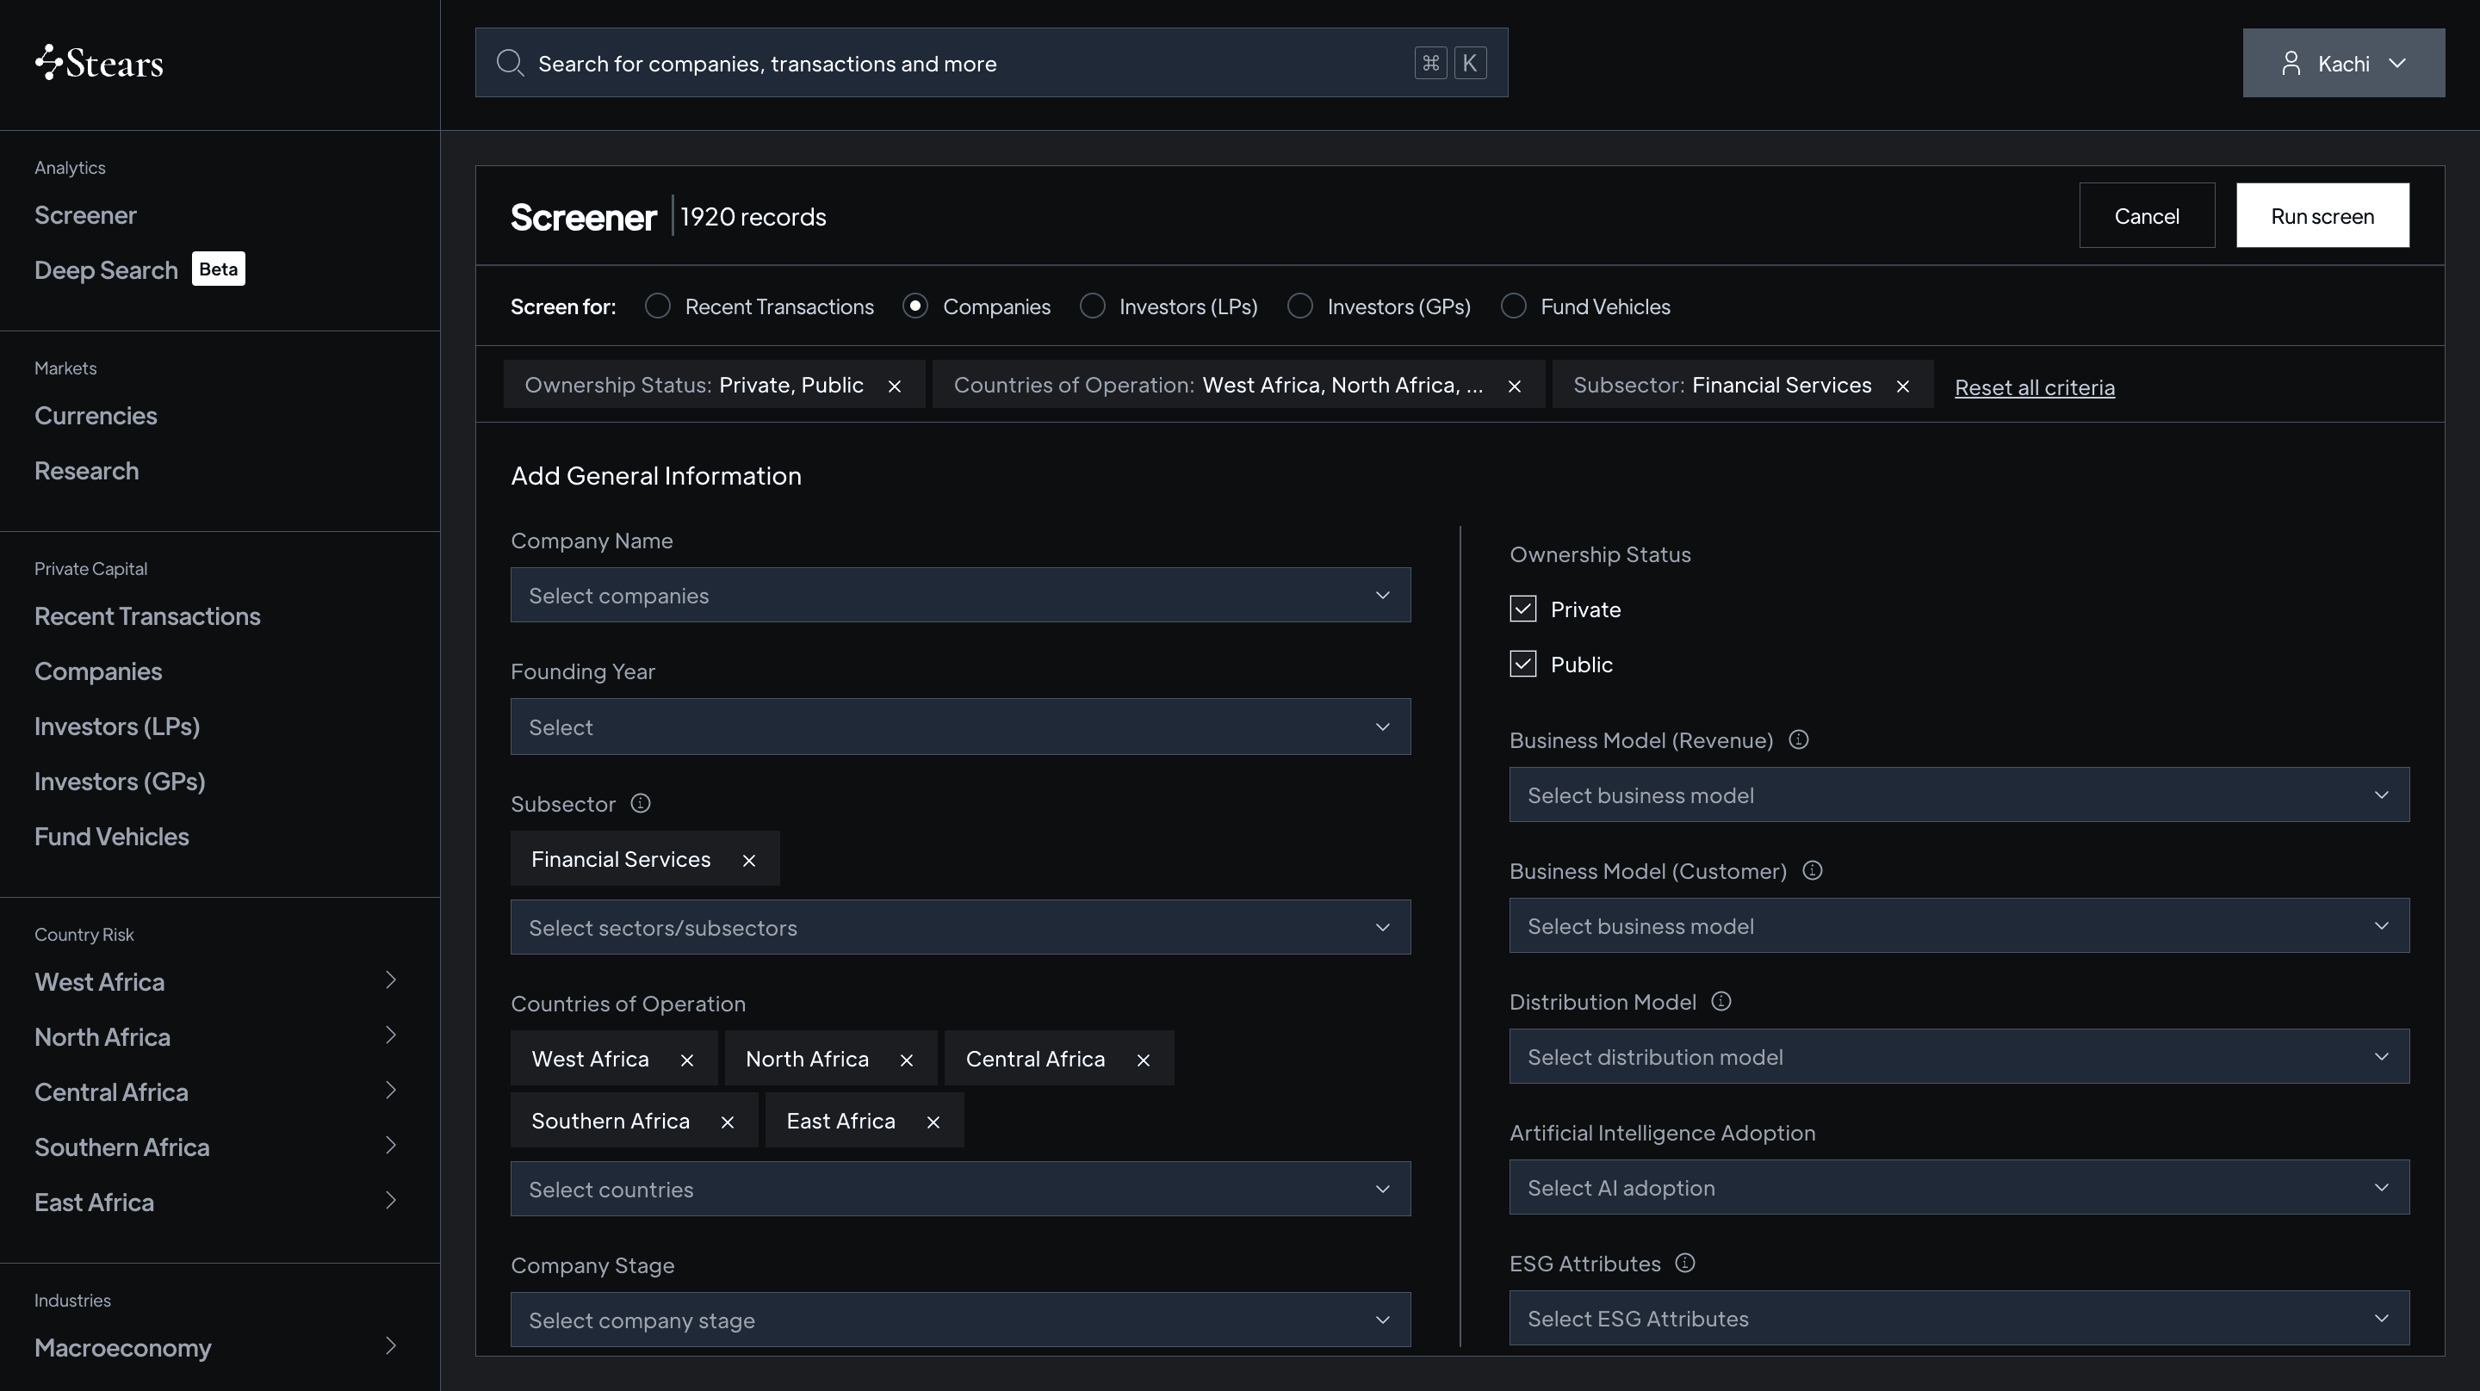
Task: Expand East Africa in Country Risk sidebar
Action: (391, 1201)
